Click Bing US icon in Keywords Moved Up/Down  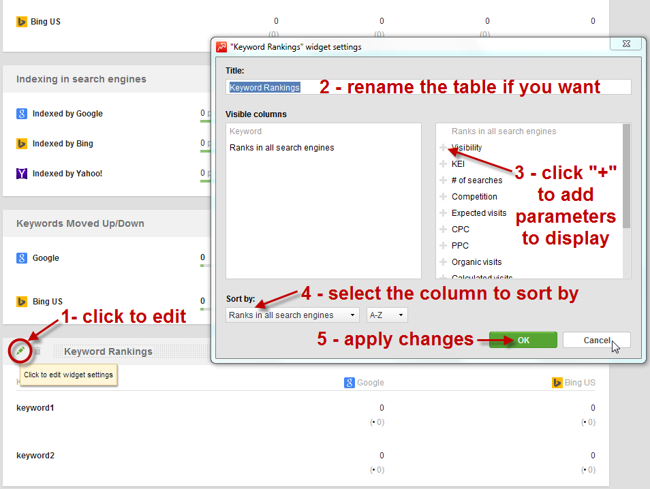(x=22, y=301)
